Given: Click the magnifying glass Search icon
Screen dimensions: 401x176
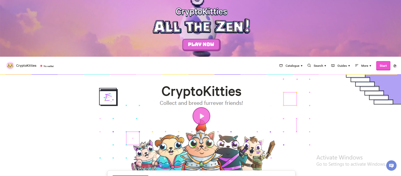Looking at the screenshot, I should [x=309, y=66].
